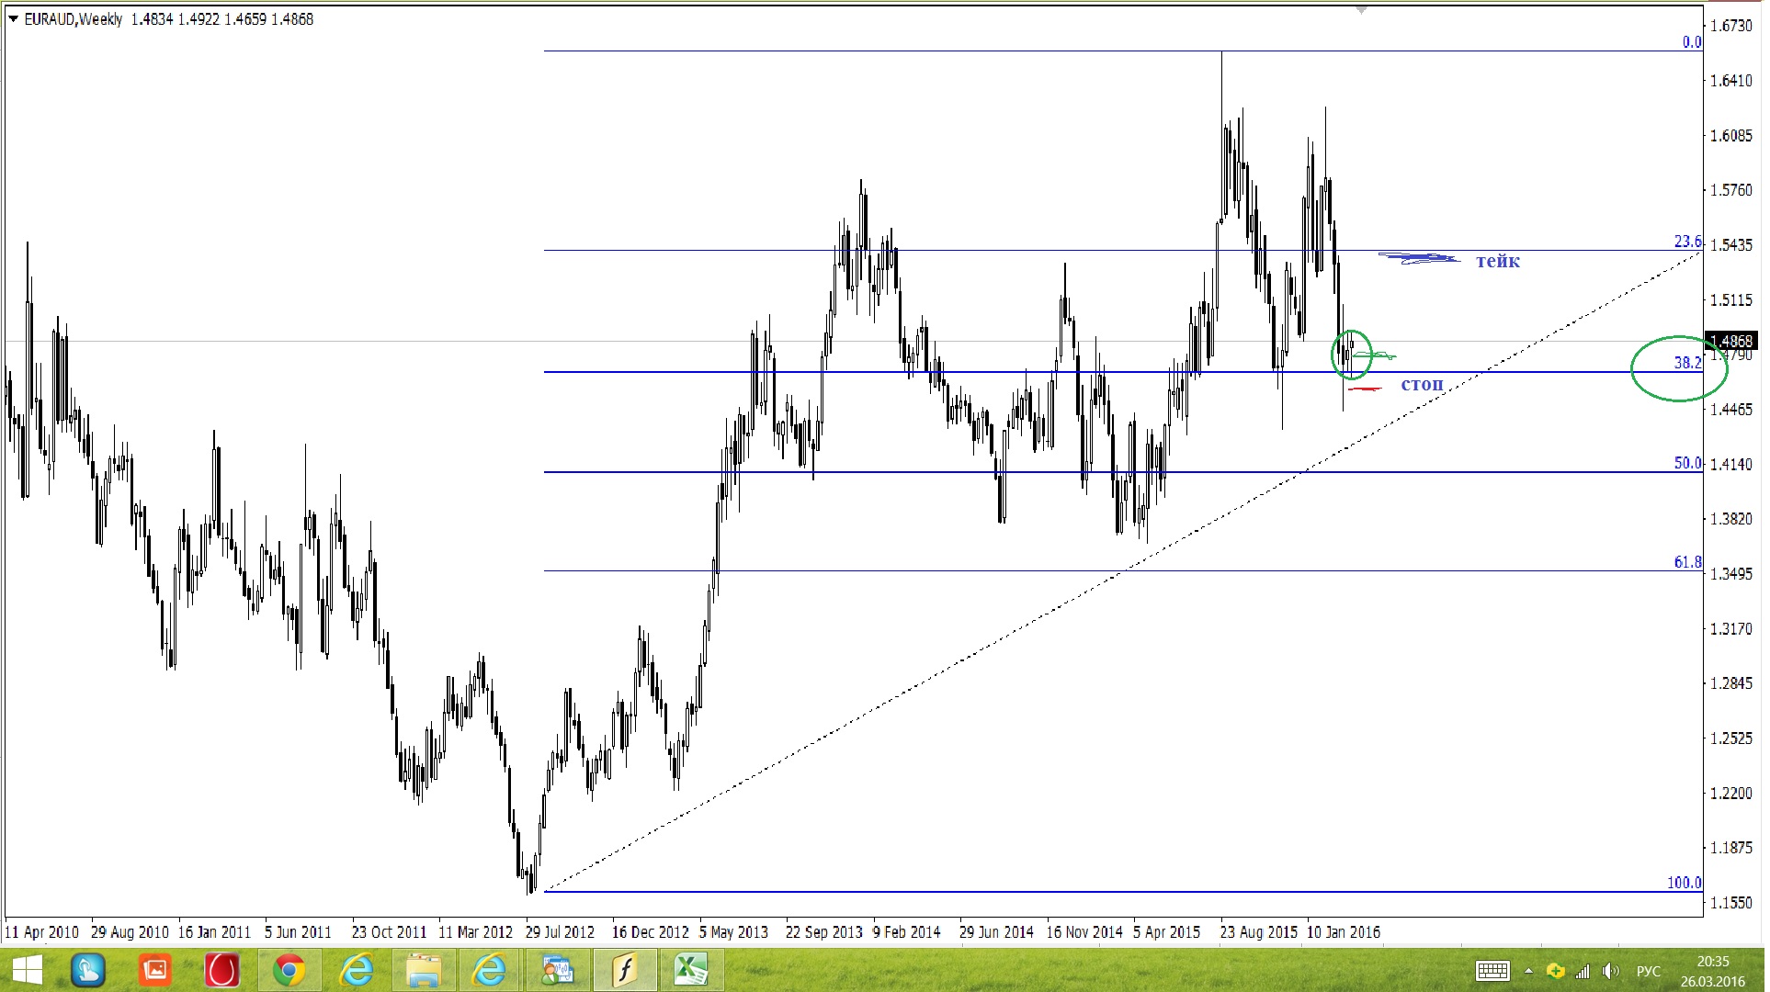Open the Windows Start button
This screenshot has height=992, width=1770.
(x=28, y=970)
